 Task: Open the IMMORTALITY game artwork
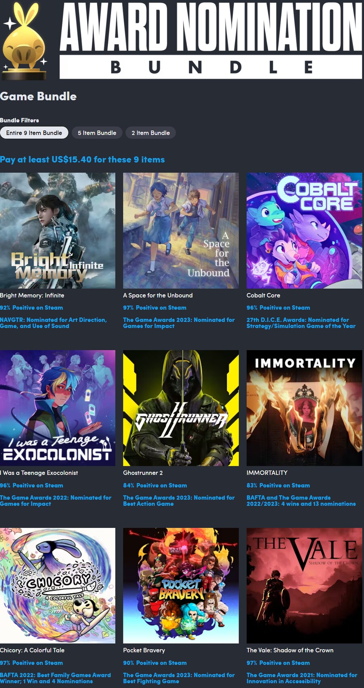click(304, 408)
